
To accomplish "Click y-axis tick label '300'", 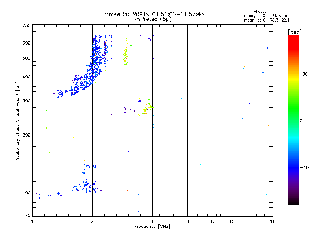I will tap(26, 101).
